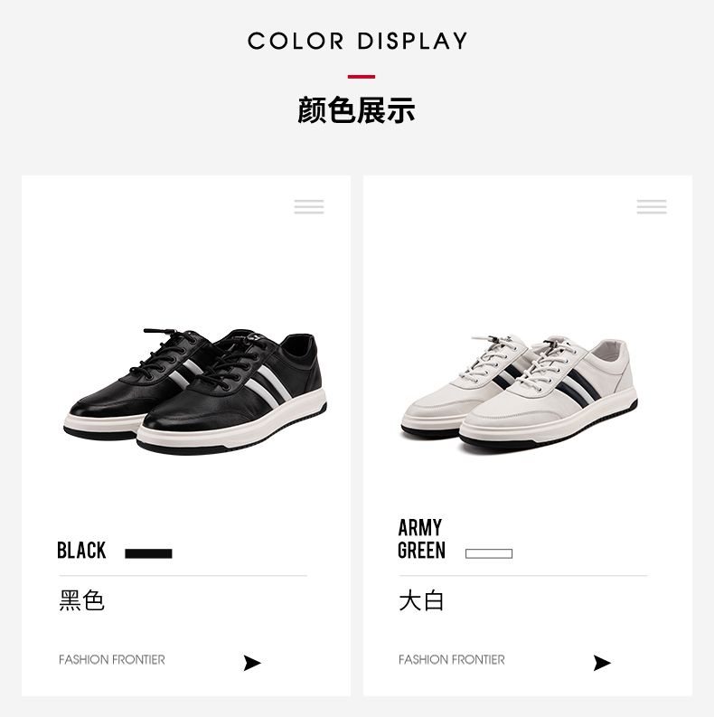Click the BLACK color label
This screenshot has height=717, width=714.
pos(81,550)
